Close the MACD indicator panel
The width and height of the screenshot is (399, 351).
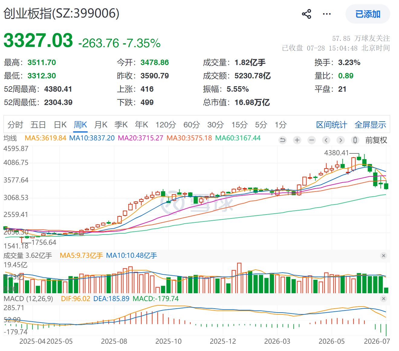(x=384, y=299)
